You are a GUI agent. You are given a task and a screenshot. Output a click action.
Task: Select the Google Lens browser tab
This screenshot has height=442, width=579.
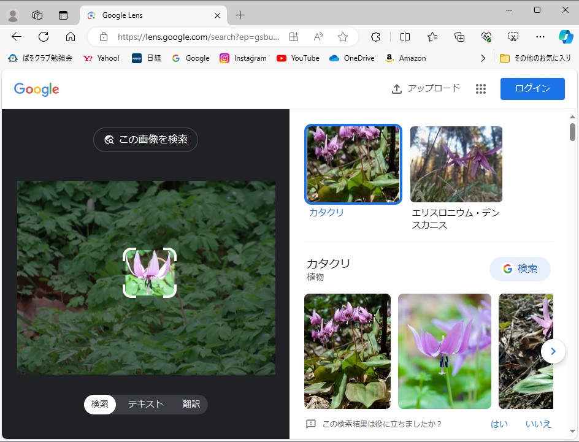[x=148, y=15]
